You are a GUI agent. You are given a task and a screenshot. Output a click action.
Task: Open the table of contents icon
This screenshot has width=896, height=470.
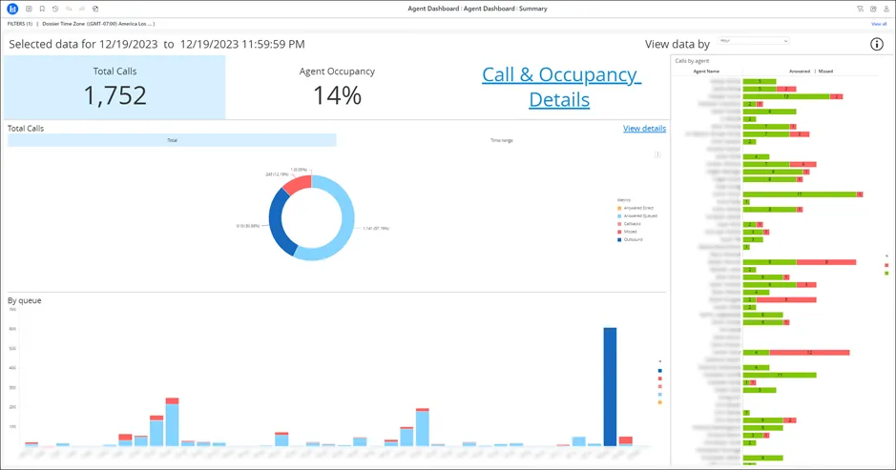29,10
